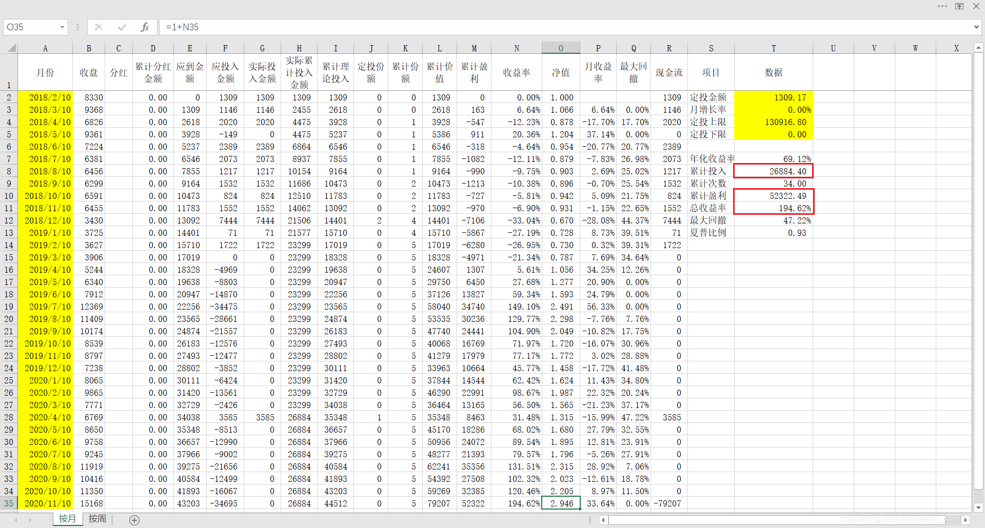Screen dimensions: 985x528
Task: Click the 月份 header cell
Action: [45, 73]
